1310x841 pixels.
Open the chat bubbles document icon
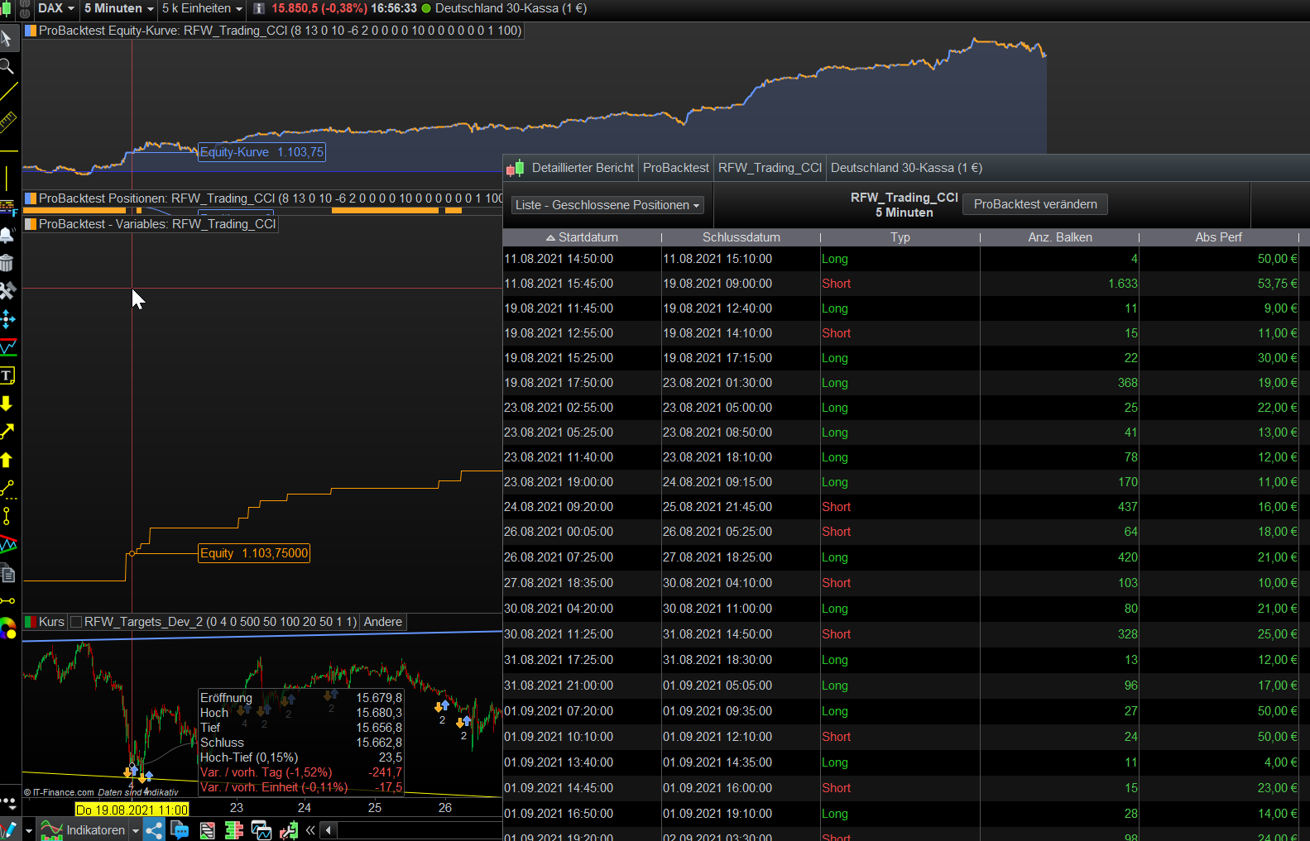[x=180, y=830]
